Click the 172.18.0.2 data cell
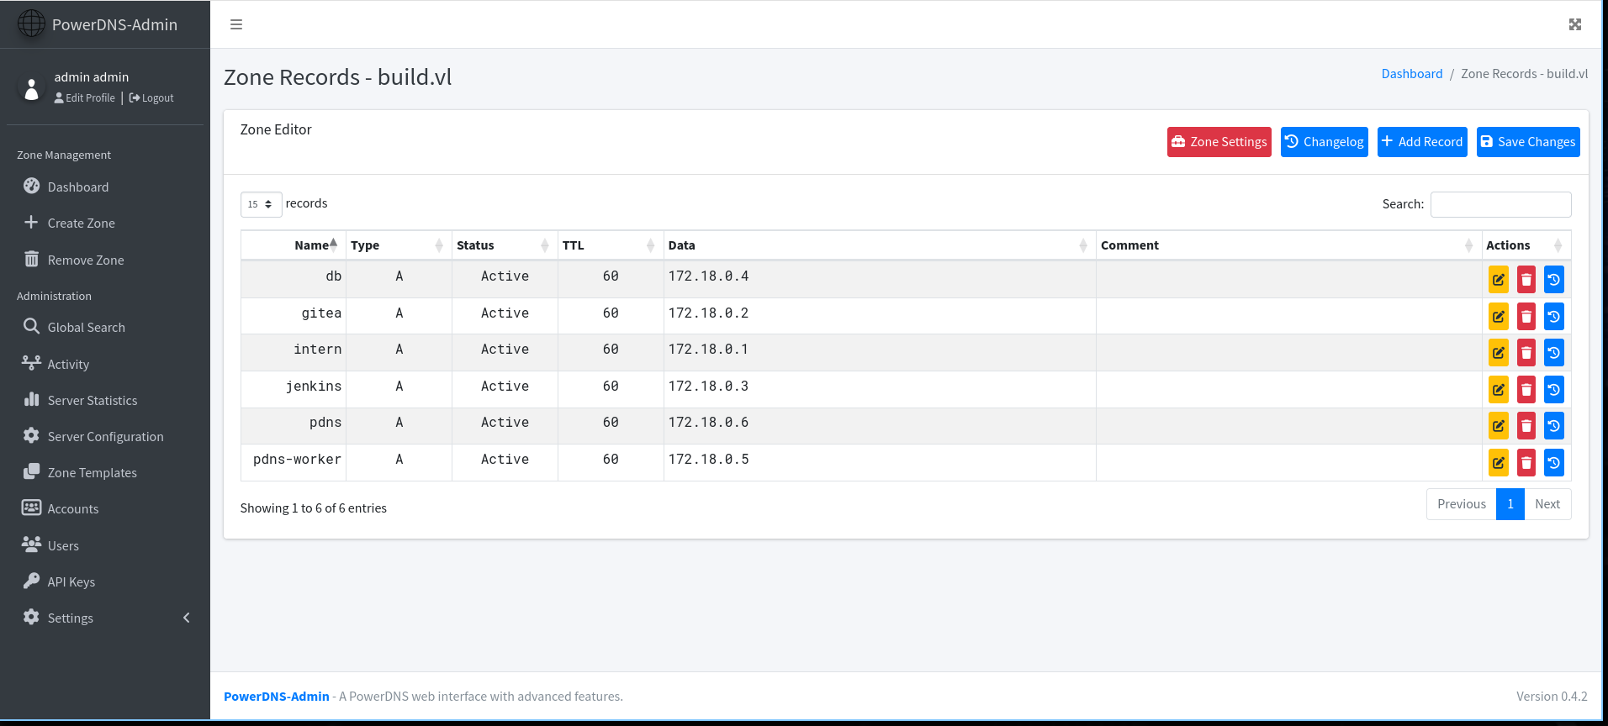Viewport: 1608px width, 726px height. [x=880, y=316]
